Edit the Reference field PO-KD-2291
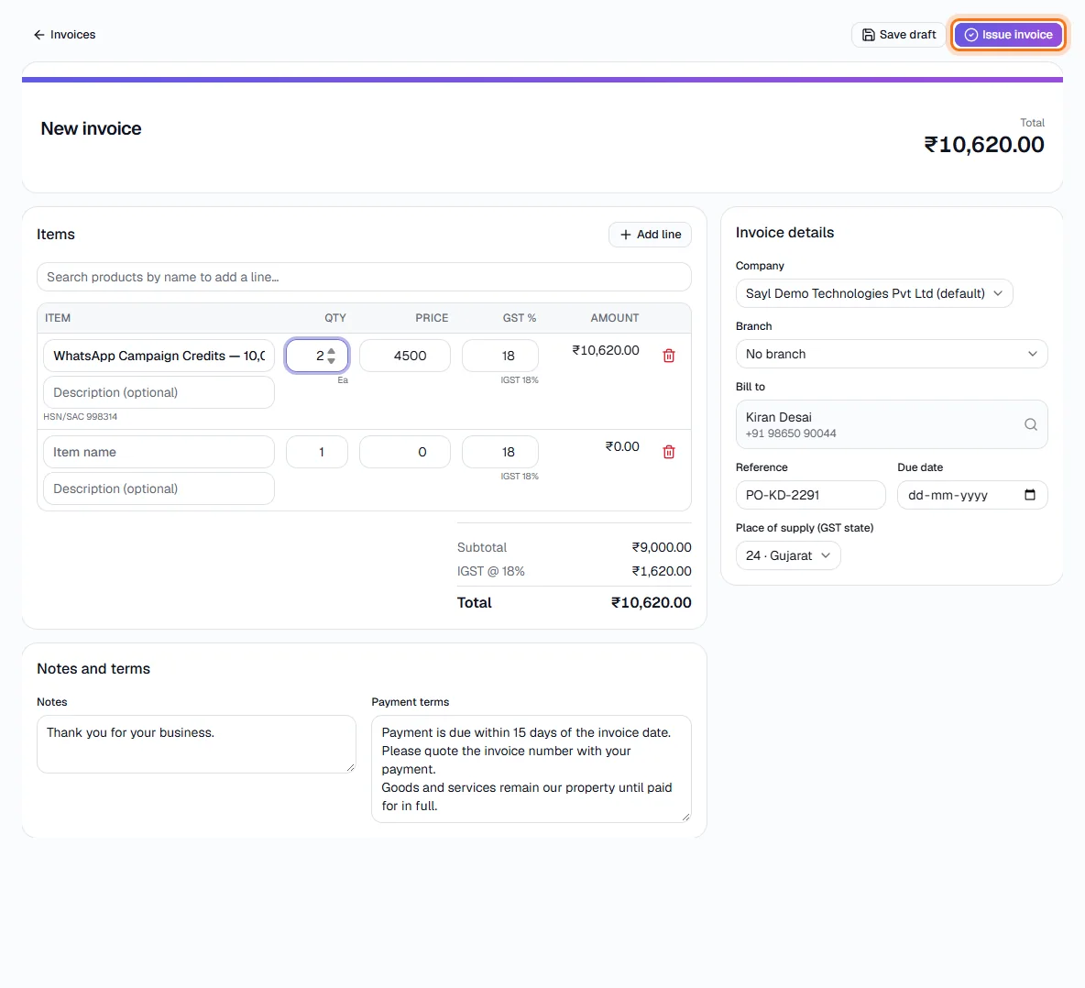The image size is (1085, 988). [810, 496]
